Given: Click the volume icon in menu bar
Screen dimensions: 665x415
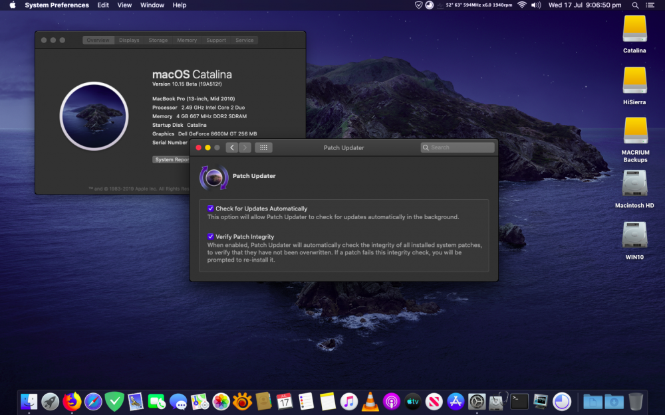Looking at the screenshot, I should click(x=537, y=5).
